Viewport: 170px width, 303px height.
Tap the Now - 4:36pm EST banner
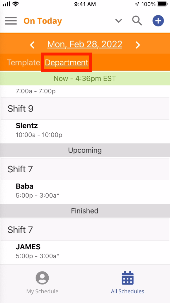(85, 78)
